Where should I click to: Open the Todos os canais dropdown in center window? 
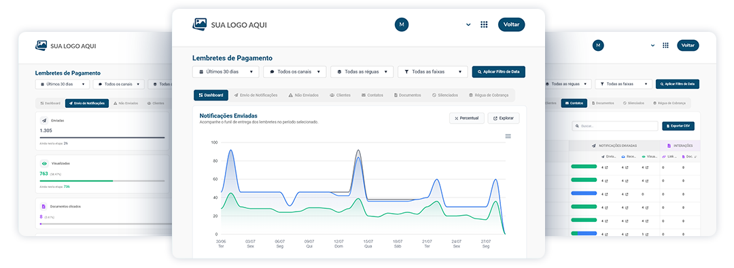pos(295,72)
